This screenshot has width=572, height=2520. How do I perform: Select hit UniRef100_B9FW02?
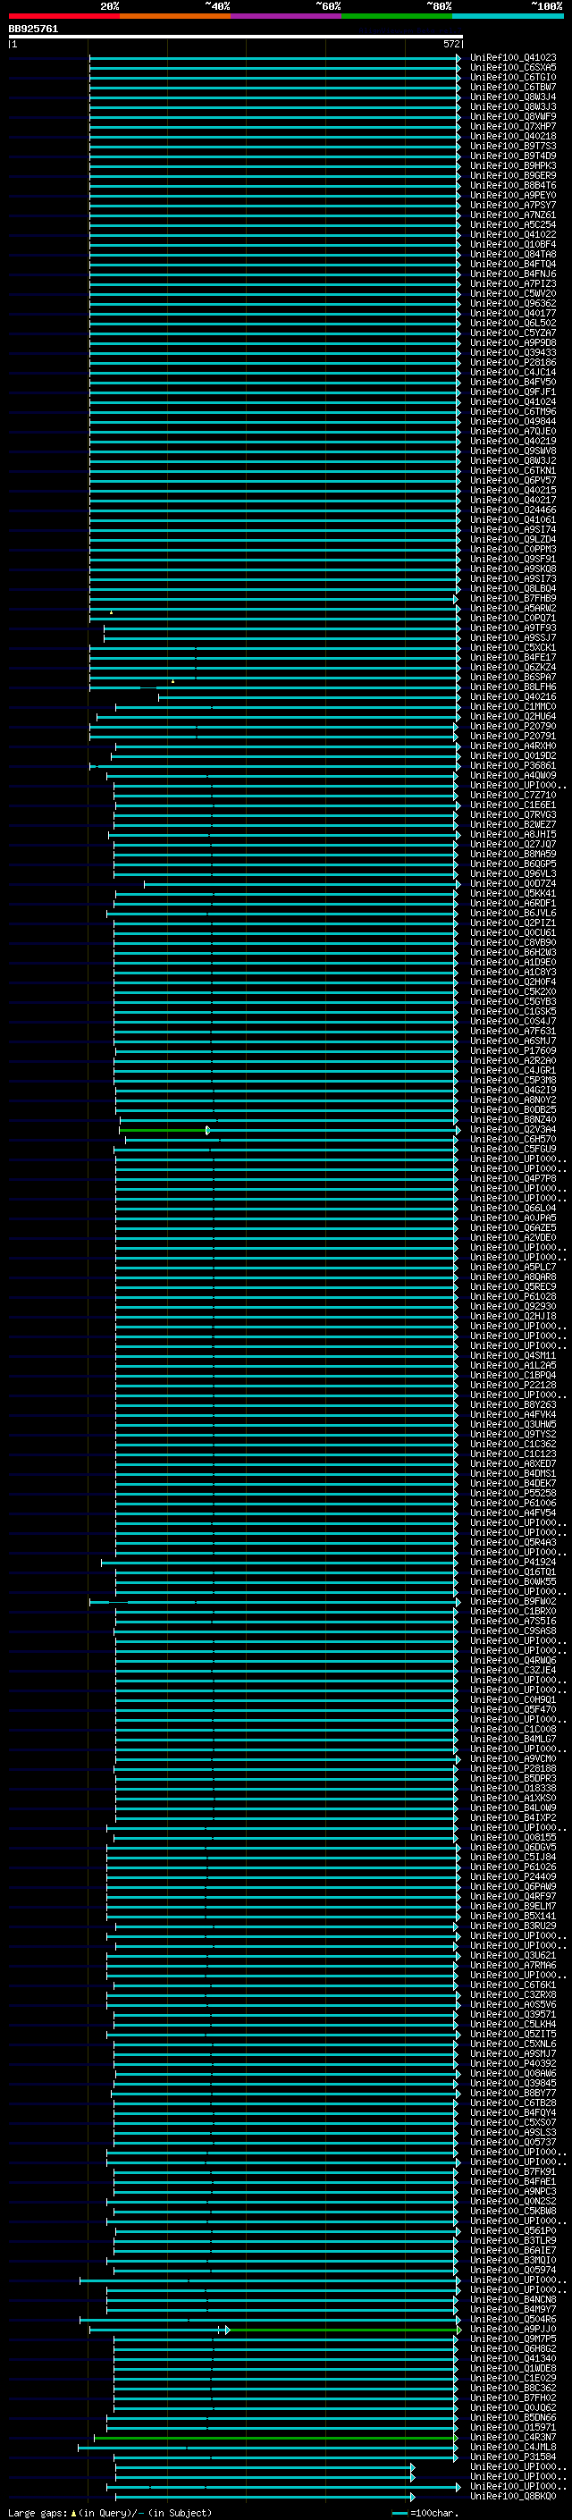coord(513,1601)
